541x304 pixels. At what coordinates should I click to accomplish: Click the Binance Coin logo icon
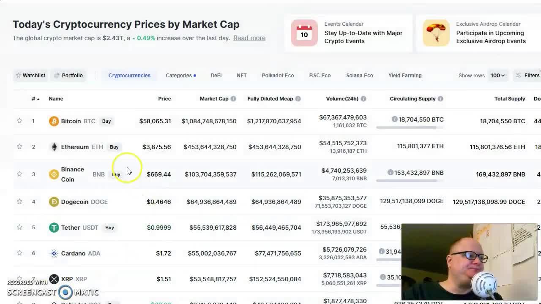pos(54,174)
